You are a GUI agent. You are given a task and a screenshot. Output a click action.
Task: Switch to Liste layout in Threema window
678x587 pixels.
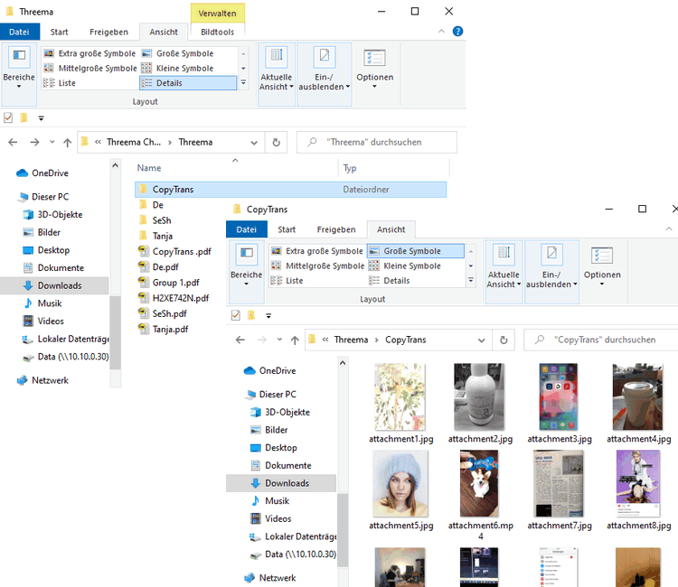(60, 83)
